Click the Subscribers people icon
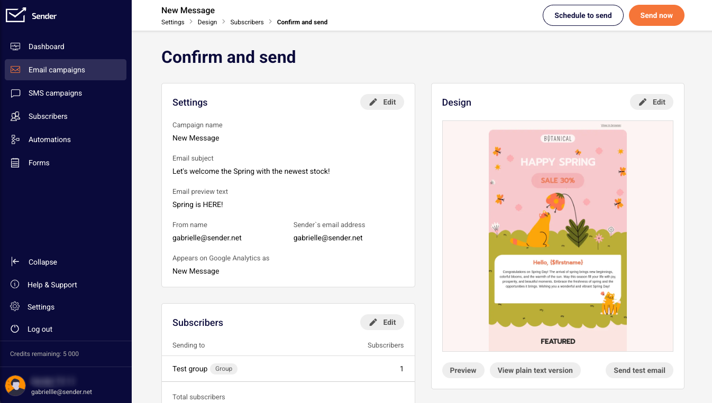712x403 pixels. pyautogui.click(x=15, y=116)
